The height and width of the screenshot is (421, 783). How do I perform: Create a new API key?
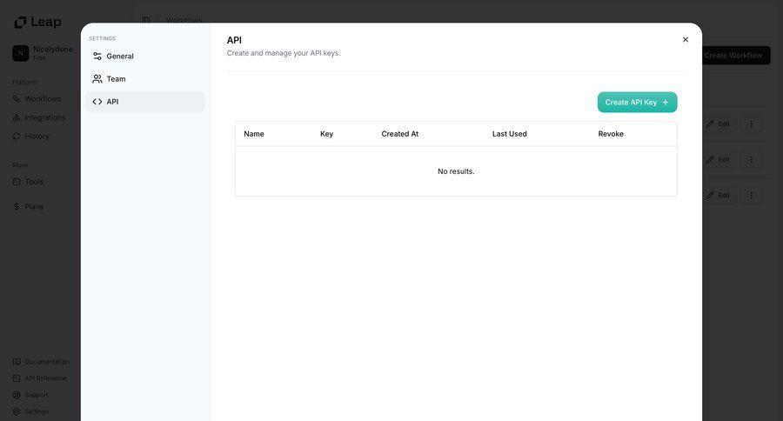tap(637, 102)
